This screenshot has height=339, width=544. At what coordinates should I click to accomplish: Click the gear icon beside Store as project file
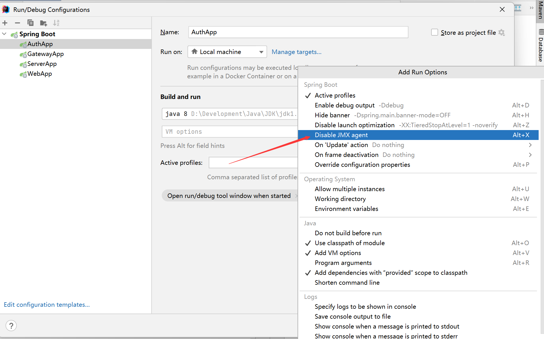pos(502,33)
